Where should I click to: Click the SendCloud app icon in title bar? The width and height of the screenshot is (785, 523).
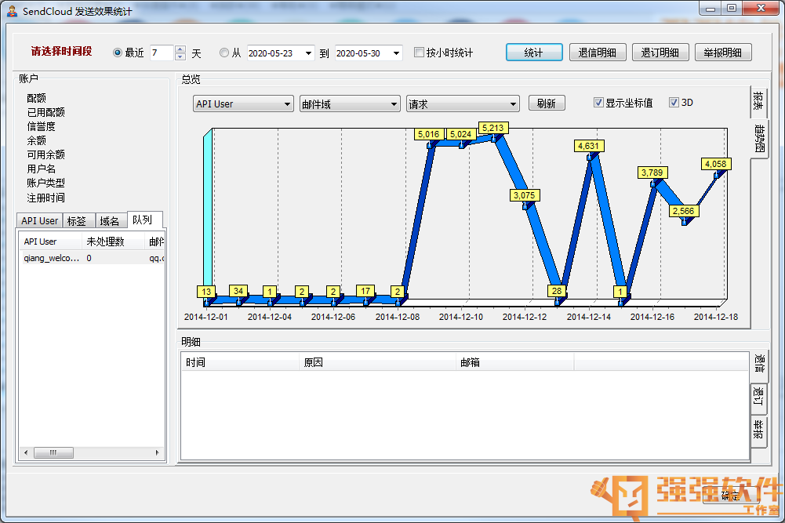pyautogui.click(x=12, y=10)
